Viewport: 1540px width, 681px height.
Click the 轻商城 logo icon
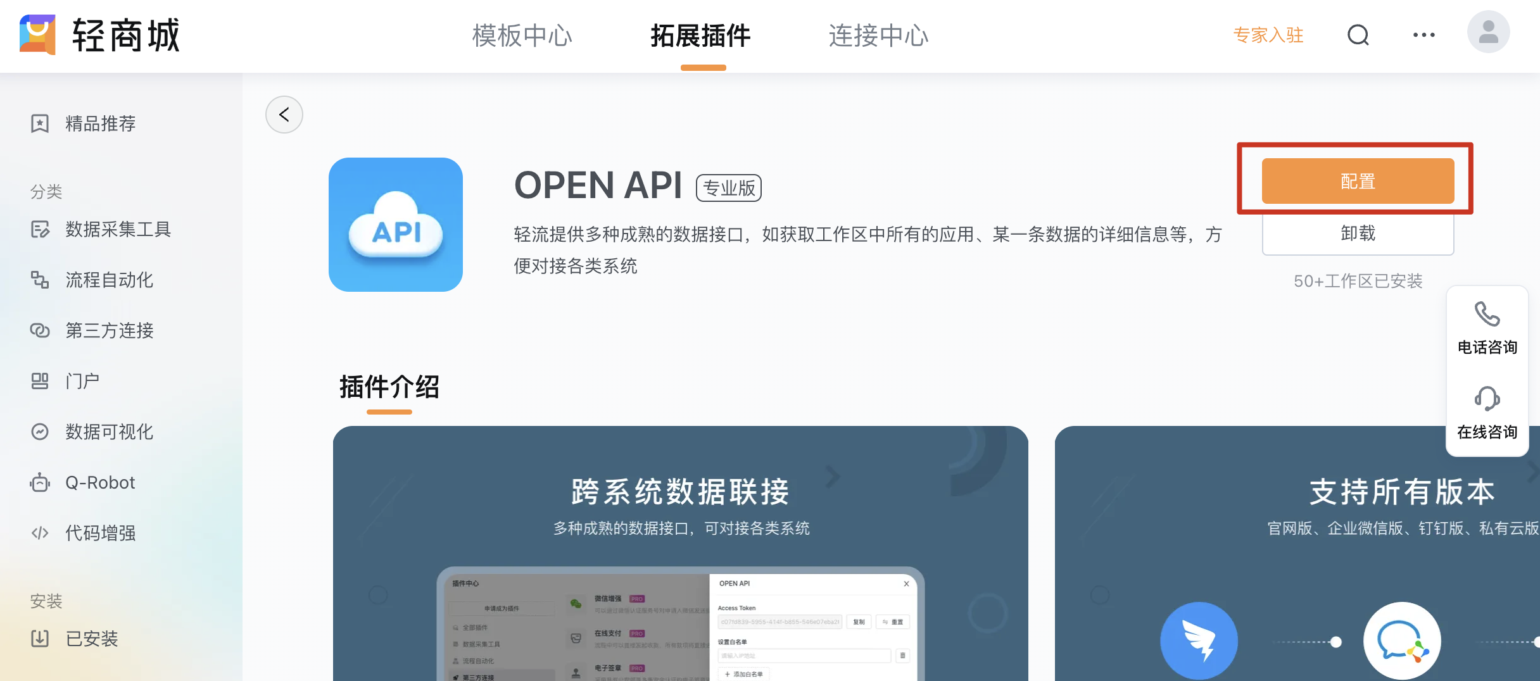coord(38,35)
